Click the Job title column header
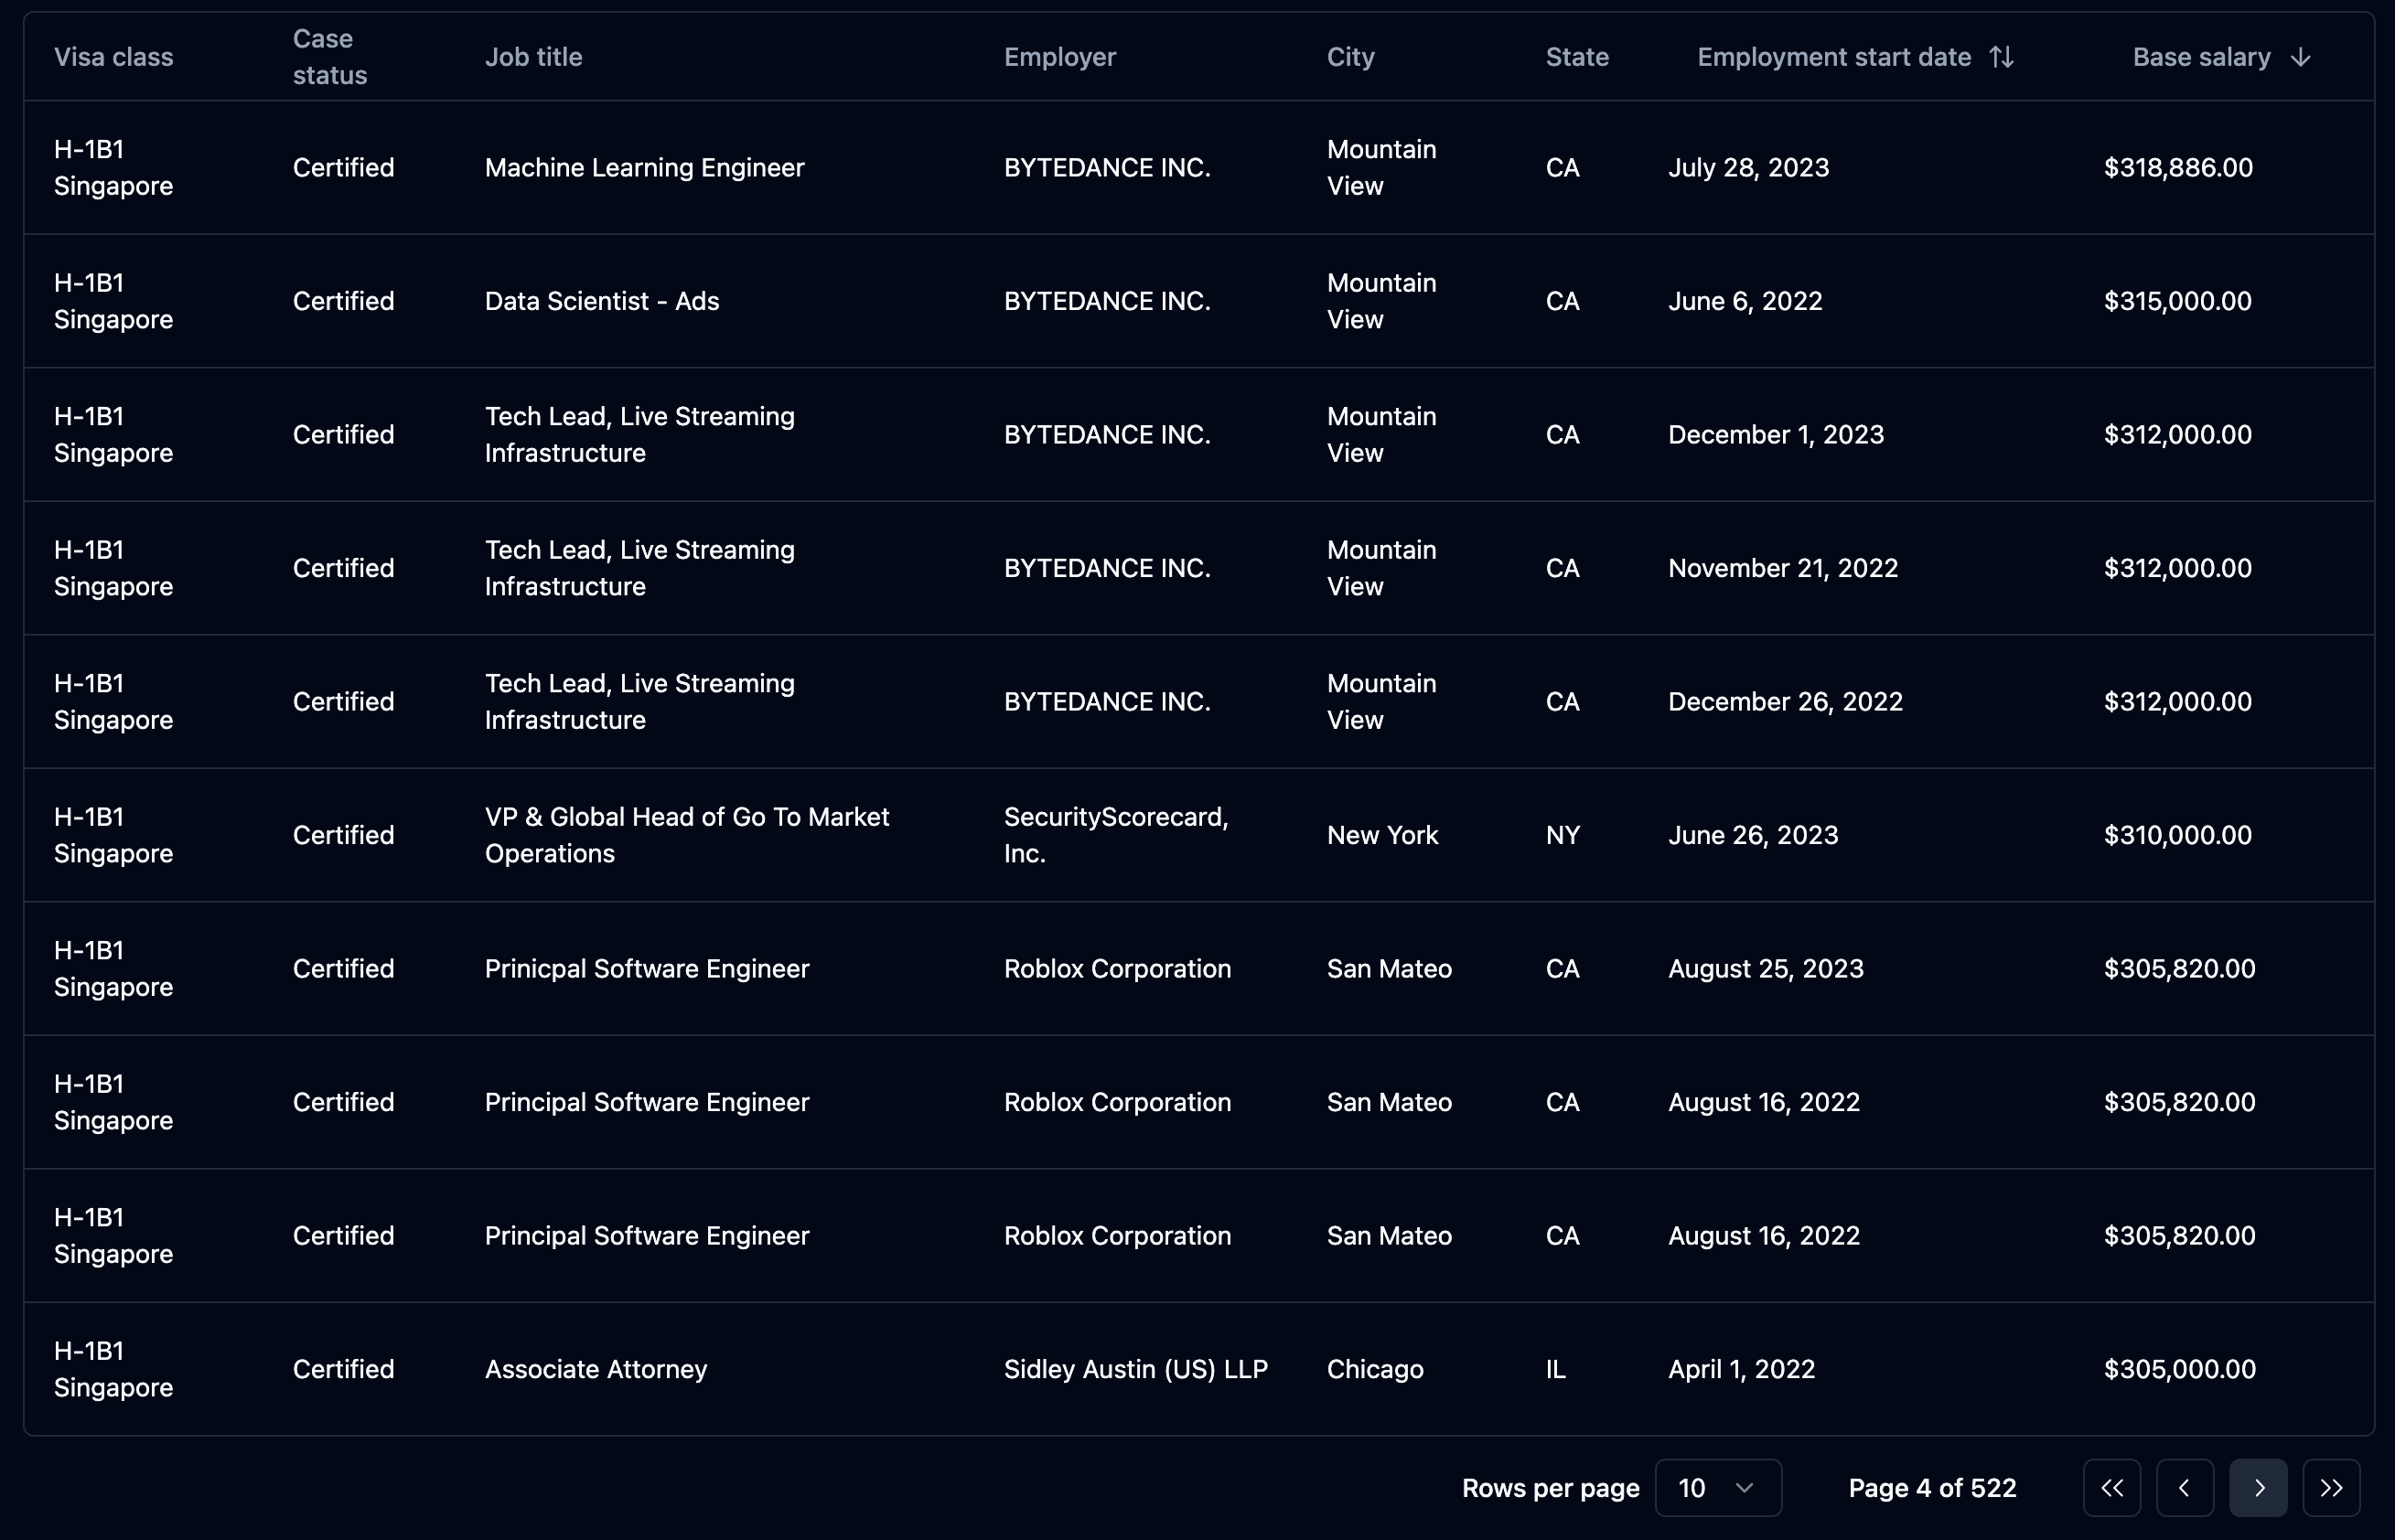The height and width of the screenshot is (1540, 2395). [x=533, y=57]
